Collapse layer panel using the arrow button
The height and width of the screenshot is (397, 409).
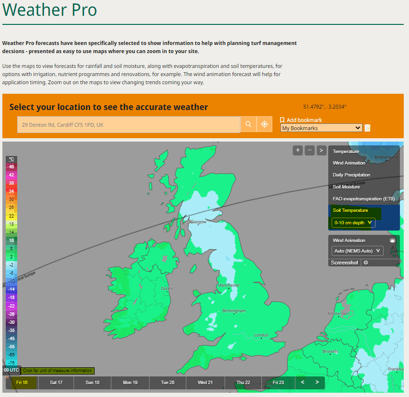[x=321, y=150]
